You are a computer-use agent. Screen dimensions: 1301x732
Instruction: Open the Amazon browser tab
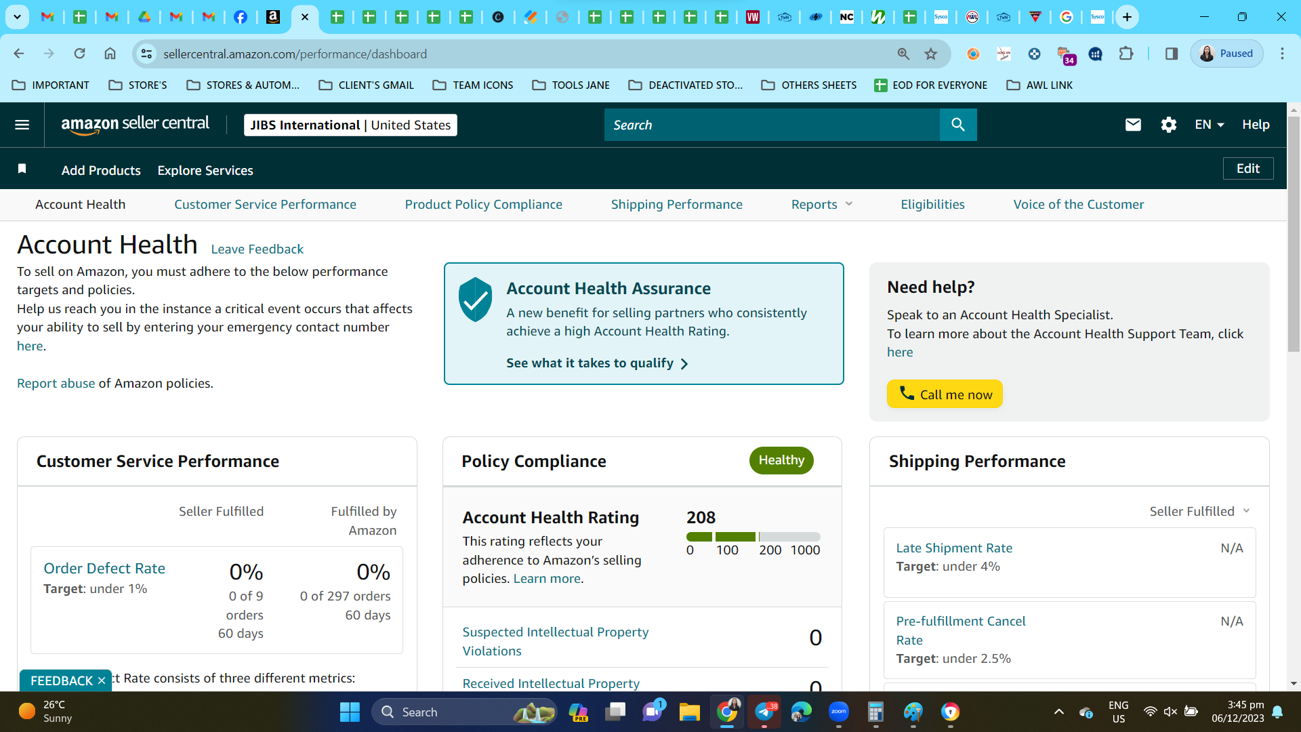[x=273, y=17]
